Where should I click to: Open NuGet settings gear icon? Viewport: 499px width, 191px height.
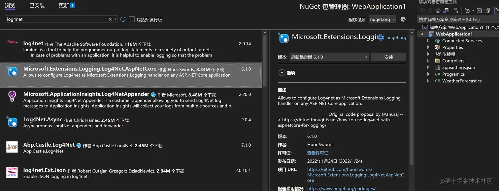[403, 19]
